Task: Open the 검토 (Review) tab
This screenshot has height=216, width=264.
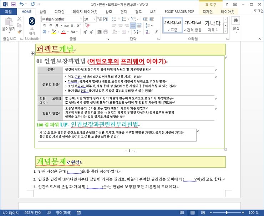Action: 138,12
